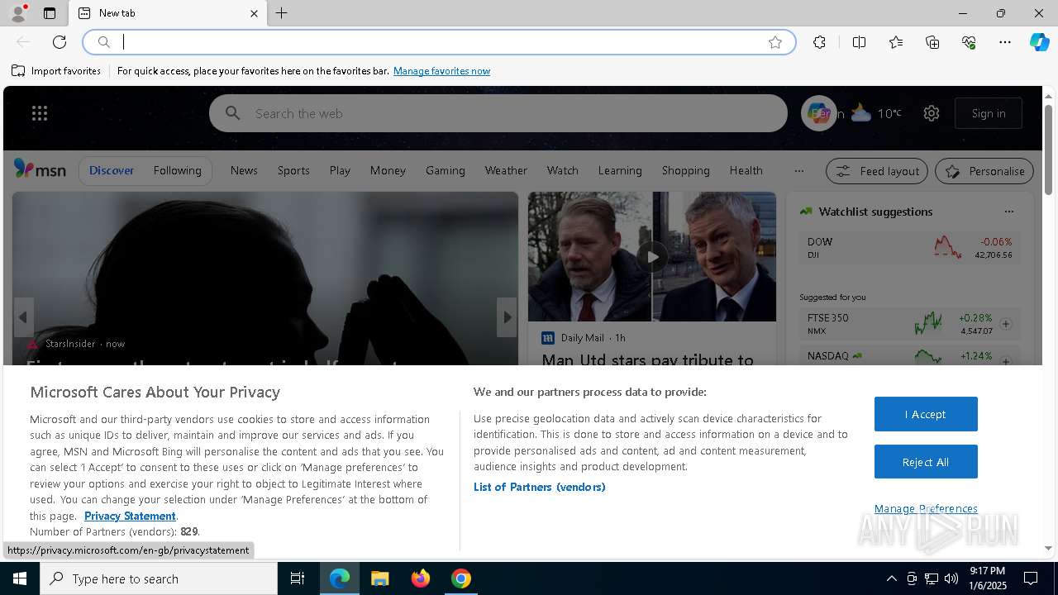The image size is (1058, 595).
Task: Open Favorites hub icon
Action: 896,42
